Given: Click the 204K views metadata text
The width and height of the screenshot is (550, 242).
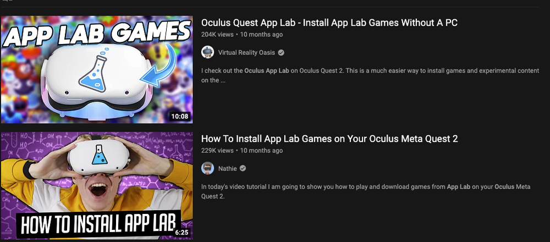Looking at the screenshot, I should pyautogui.click(x=217, y=34).
